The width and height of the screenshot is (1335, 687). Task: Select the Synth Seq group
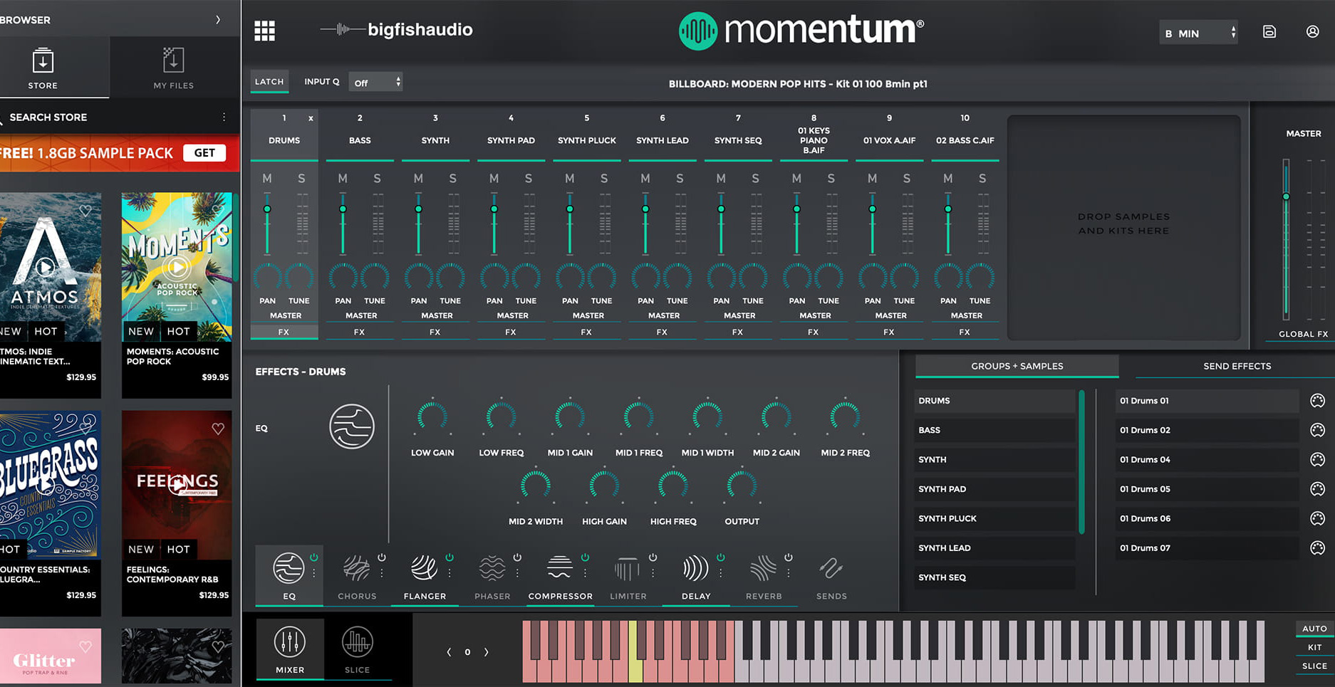[x=994, y=578]
